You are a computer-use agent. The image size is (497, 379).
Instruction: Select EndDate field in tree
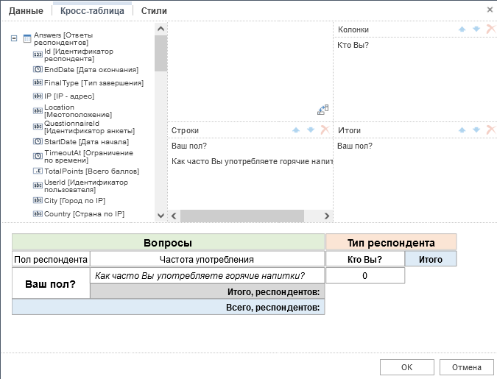[x=91, y=70]
